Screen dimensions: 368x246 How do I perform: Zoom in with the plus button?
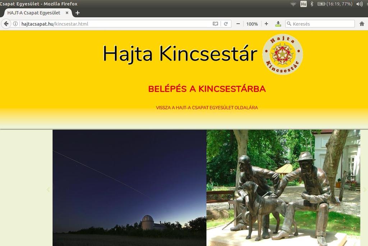tap(266, 24)
